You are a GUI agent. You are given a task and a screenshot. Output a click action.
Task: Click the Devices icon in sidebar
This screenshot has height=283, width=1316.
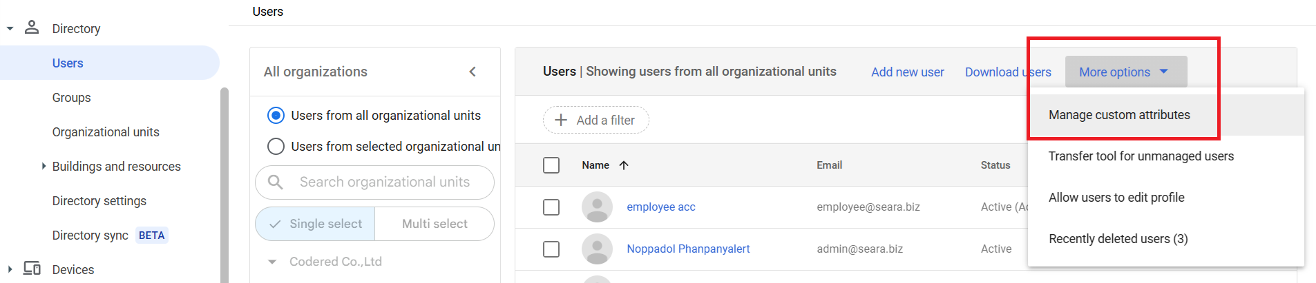[x=32, y=269]
